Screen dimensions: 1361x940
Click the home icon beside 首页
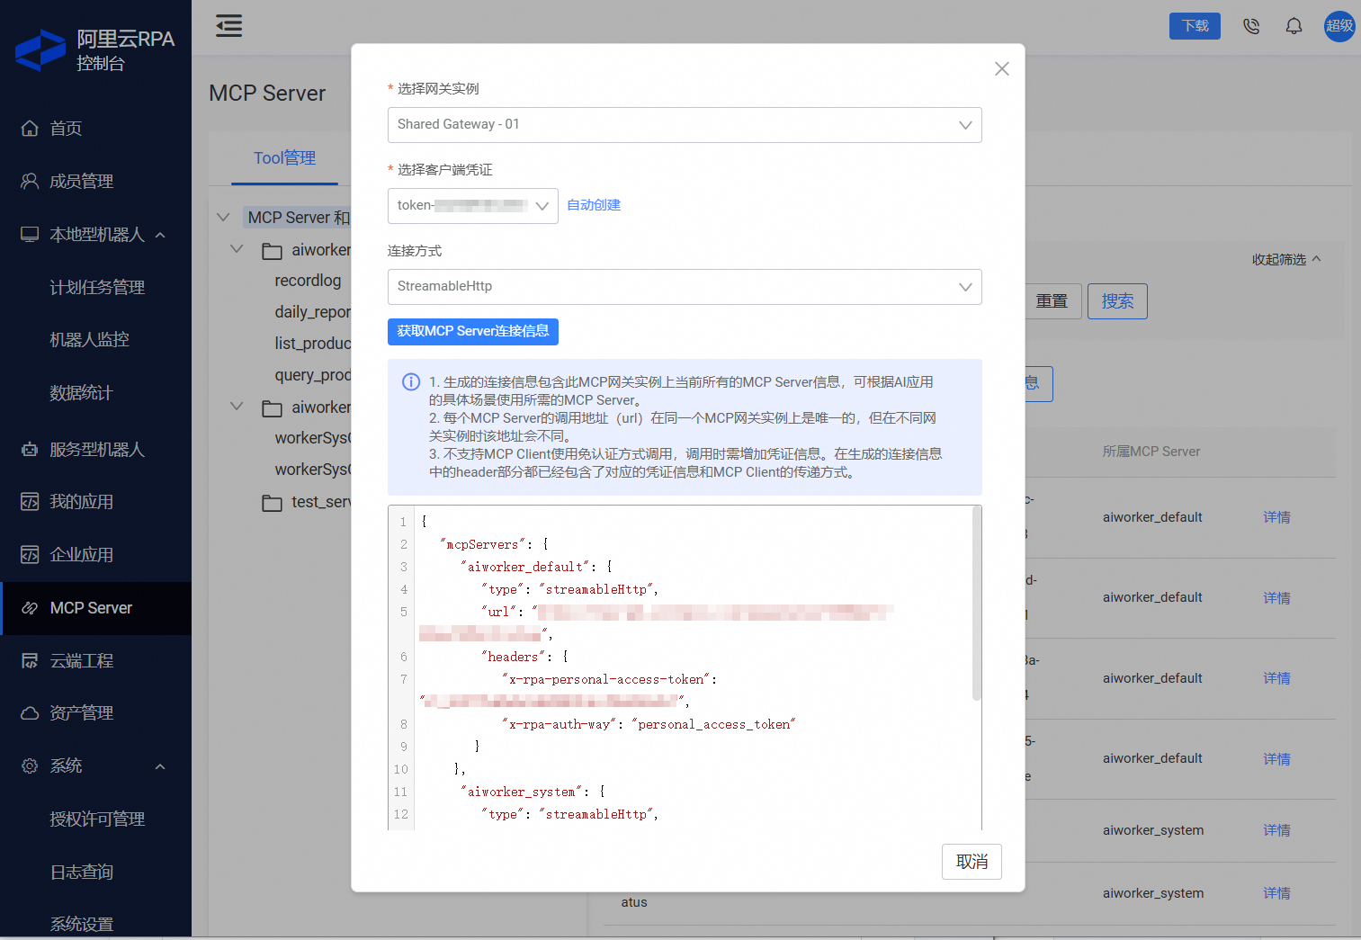point(30,129)
